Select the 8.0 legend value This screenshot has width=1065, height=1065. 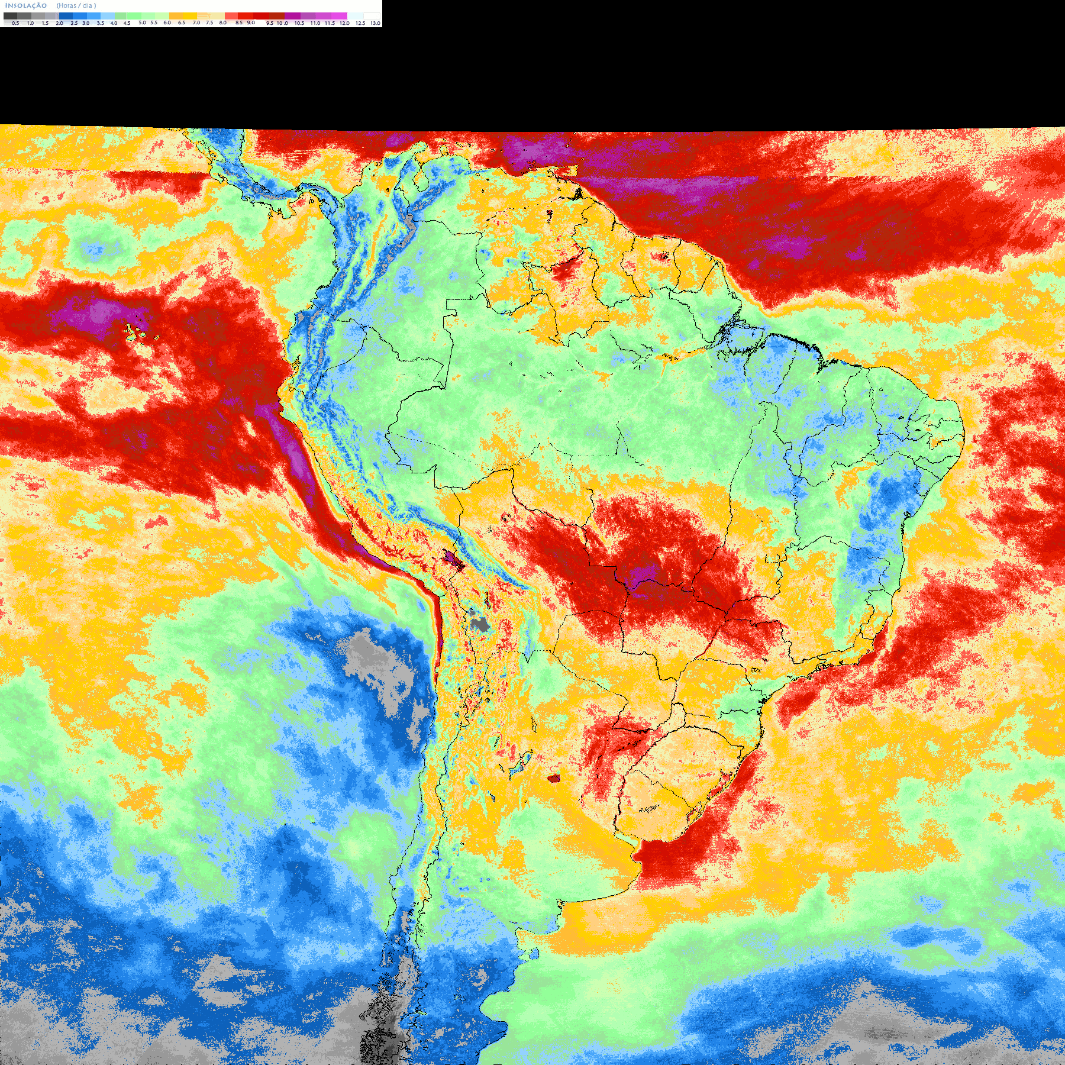pos(222,22)
